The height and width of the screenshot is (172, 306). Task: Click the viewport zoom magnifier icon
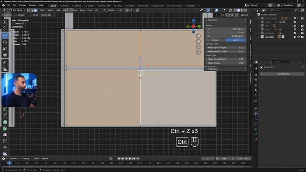(198, 36)
